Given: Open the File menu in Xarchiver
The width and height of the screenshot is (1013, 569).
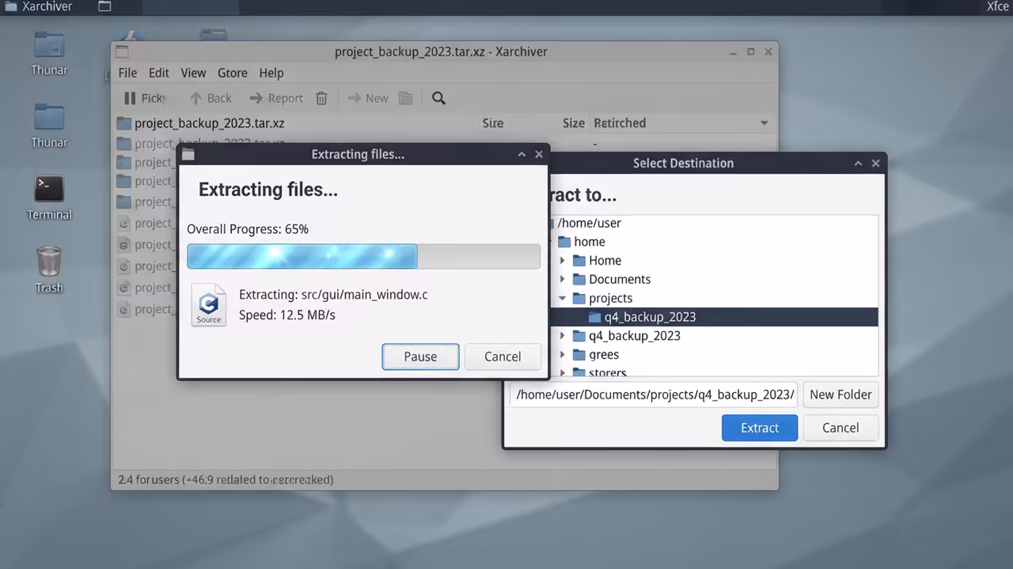Looking at the screenshot, I should [127, 73].
